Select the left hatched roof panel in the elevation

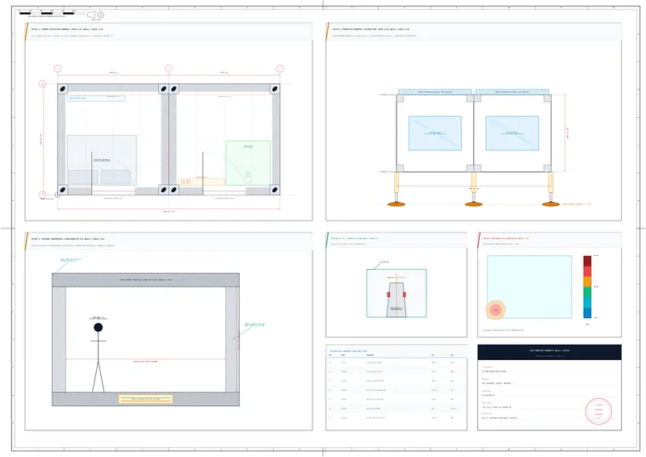click(x=434, y=91)
